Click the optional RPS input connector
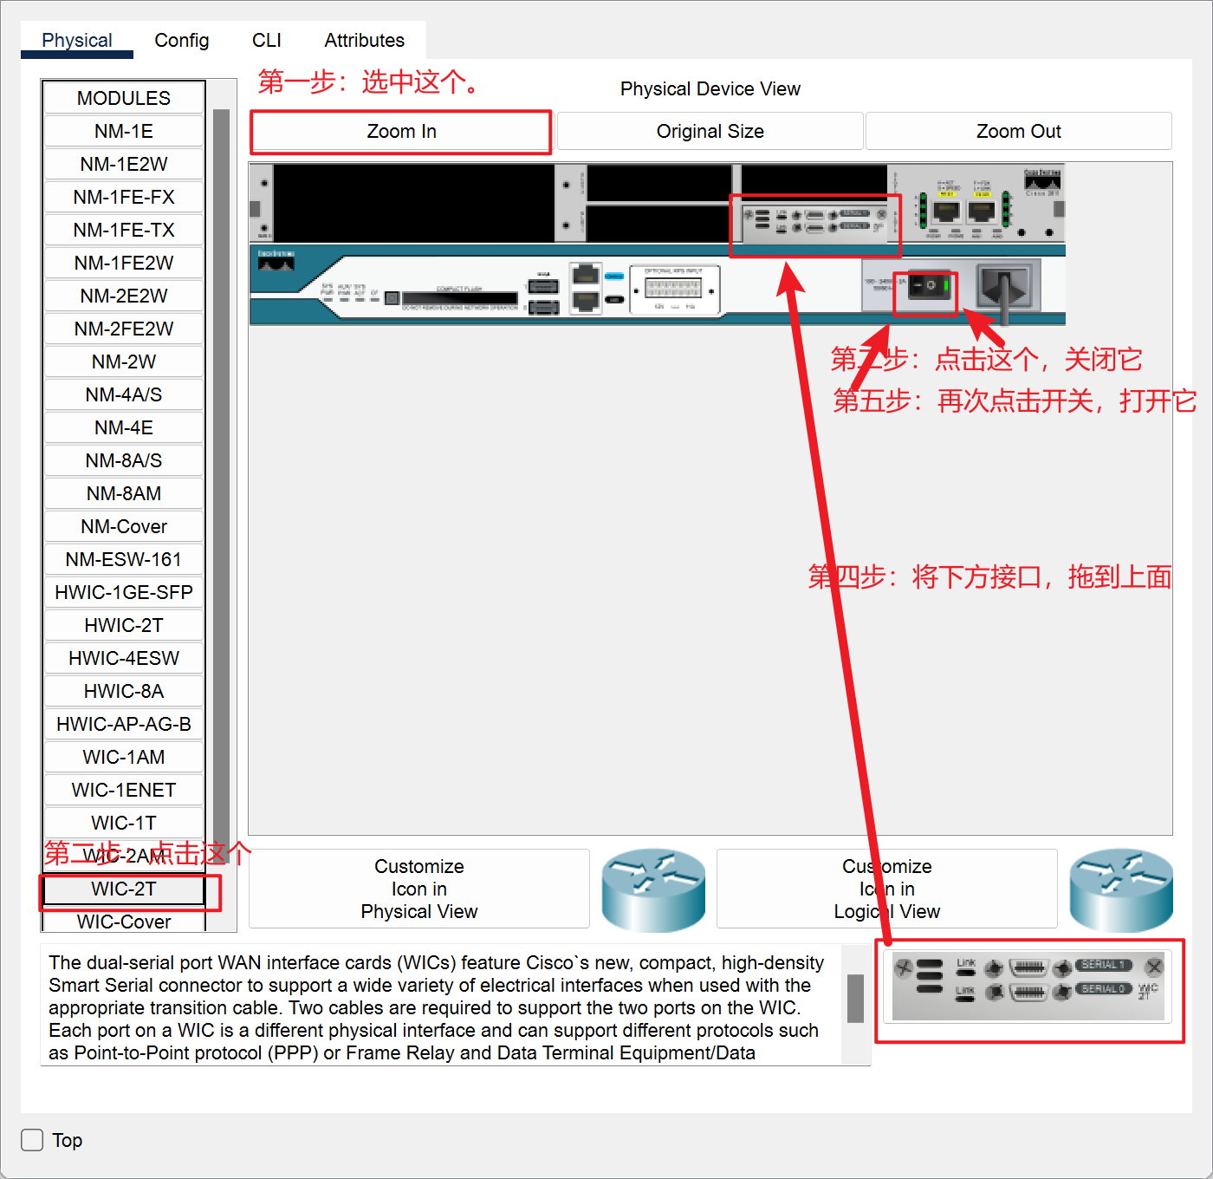 (x=673, y=289)
